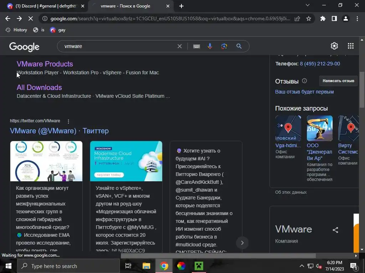The image size is (365, 273).
Task: Search by image with Google Lens
Action: click(224, 46)
